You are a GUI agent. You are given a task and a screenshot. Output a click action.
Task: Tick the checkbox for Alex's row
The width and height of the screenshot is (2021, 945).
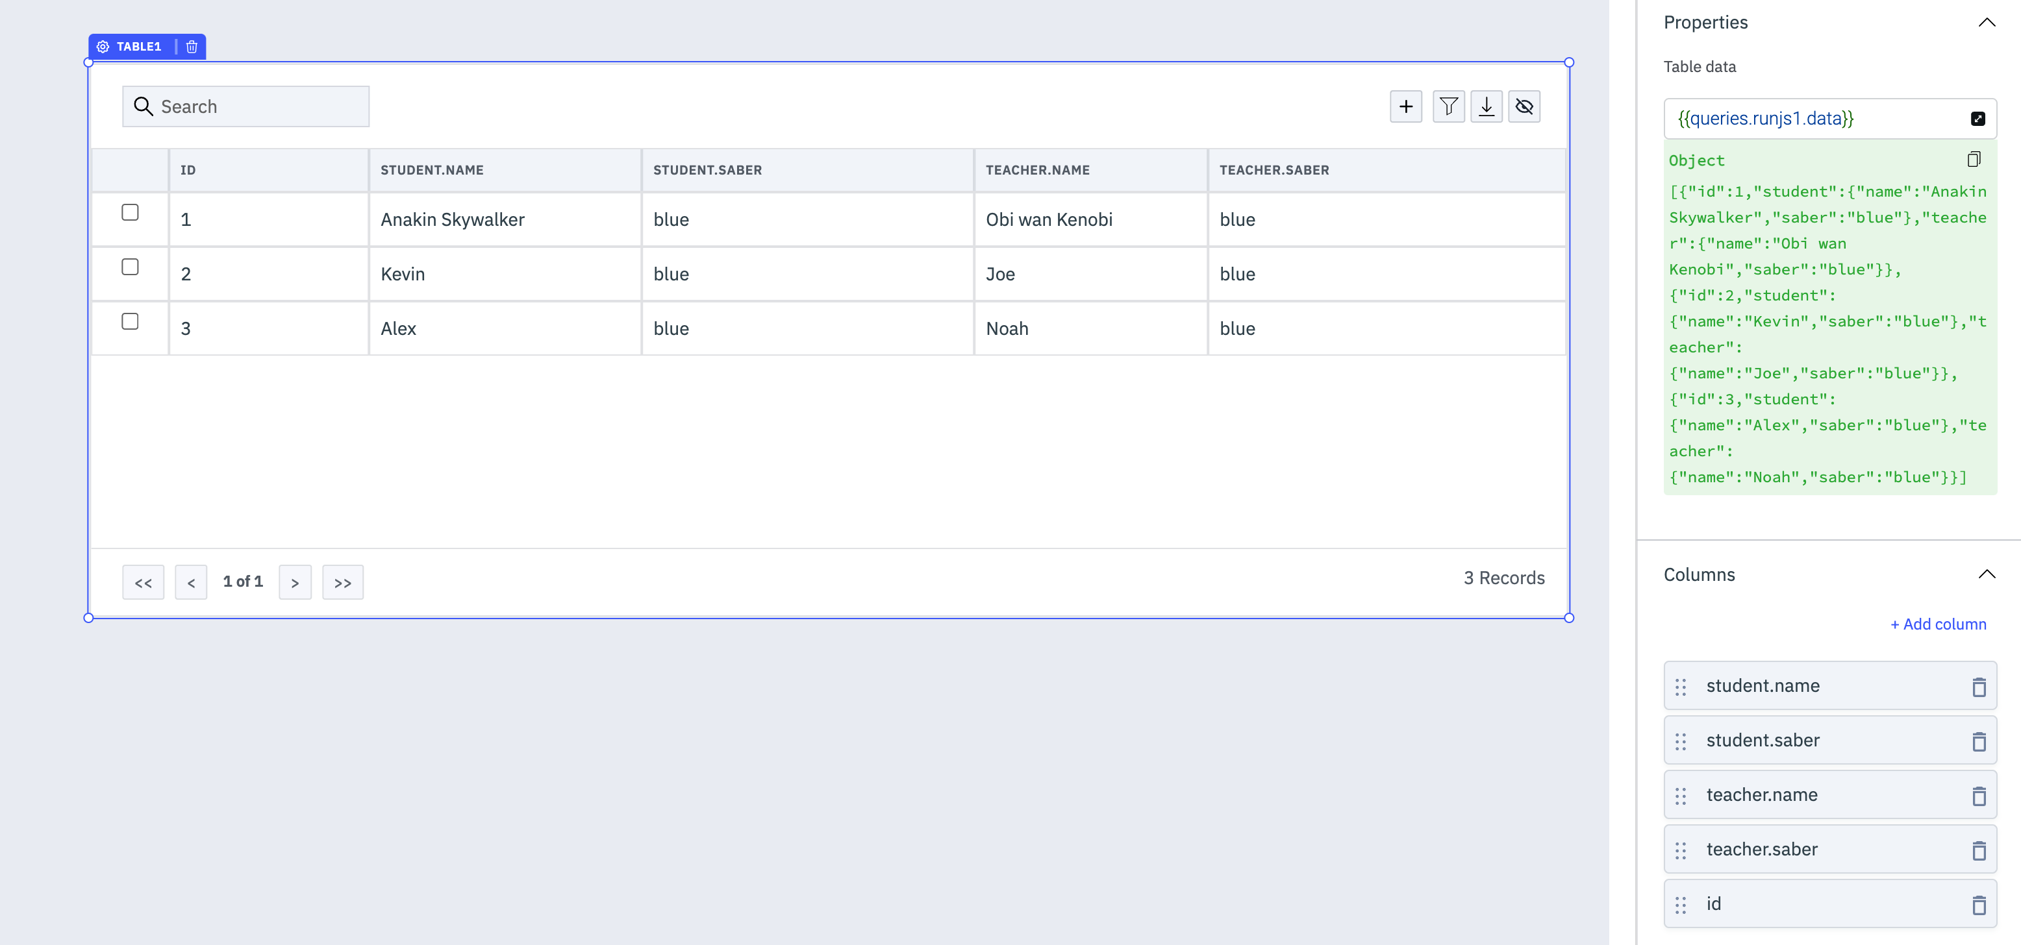[131, 321]
